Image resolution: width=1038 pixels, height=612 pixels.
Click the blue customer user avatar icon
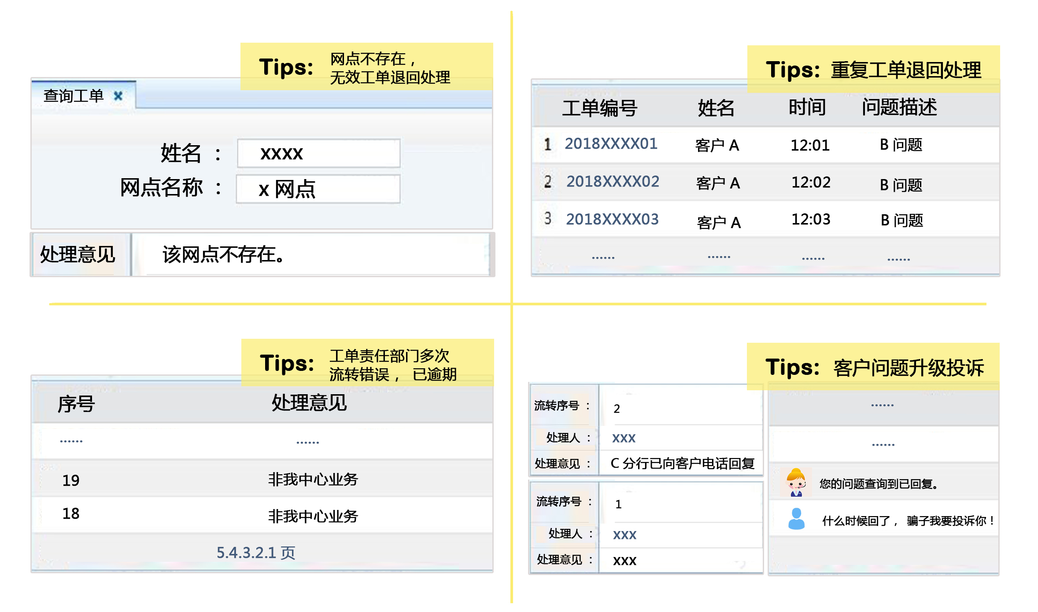796,519
